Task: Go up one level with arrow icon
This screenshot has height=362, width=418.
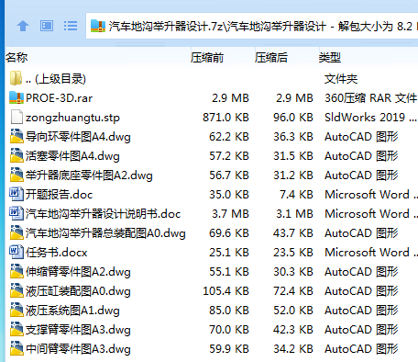Action: pos(23,26)
